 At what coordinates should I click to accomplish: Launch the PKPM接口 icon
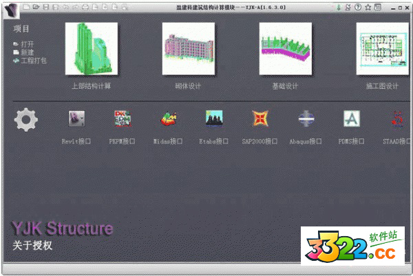(x=123, y=118)
